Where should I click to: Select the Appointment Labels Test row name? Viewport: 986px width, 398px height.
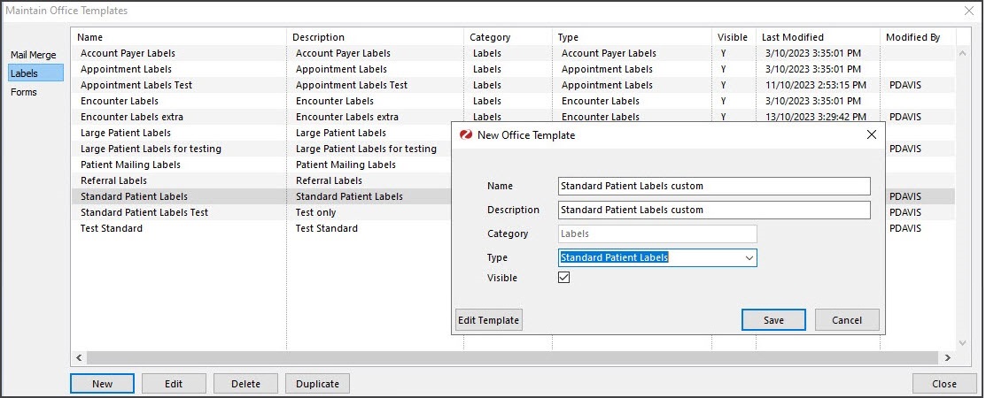136,85
